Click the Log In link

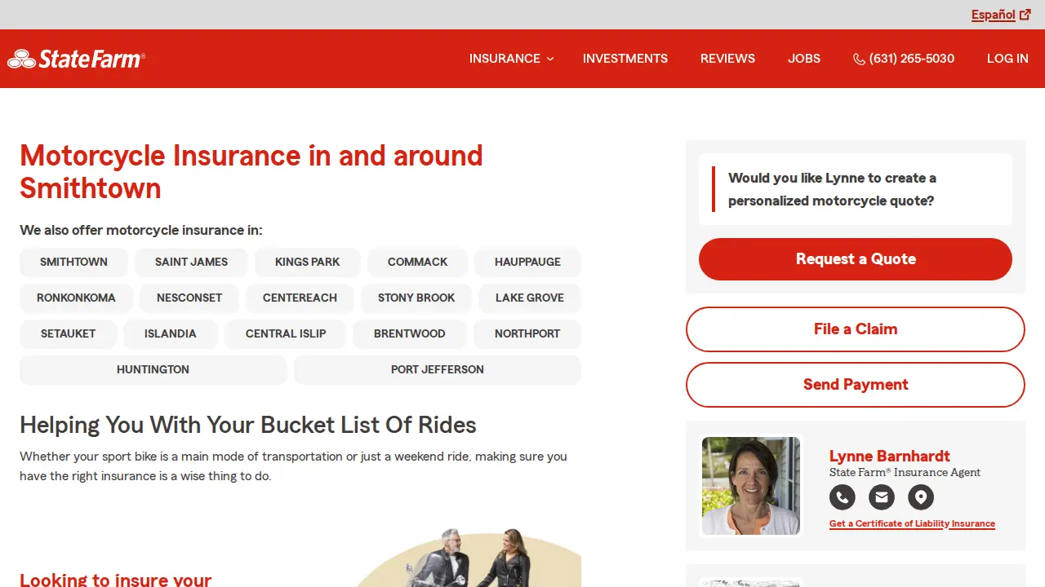[x=1007, y=59]
